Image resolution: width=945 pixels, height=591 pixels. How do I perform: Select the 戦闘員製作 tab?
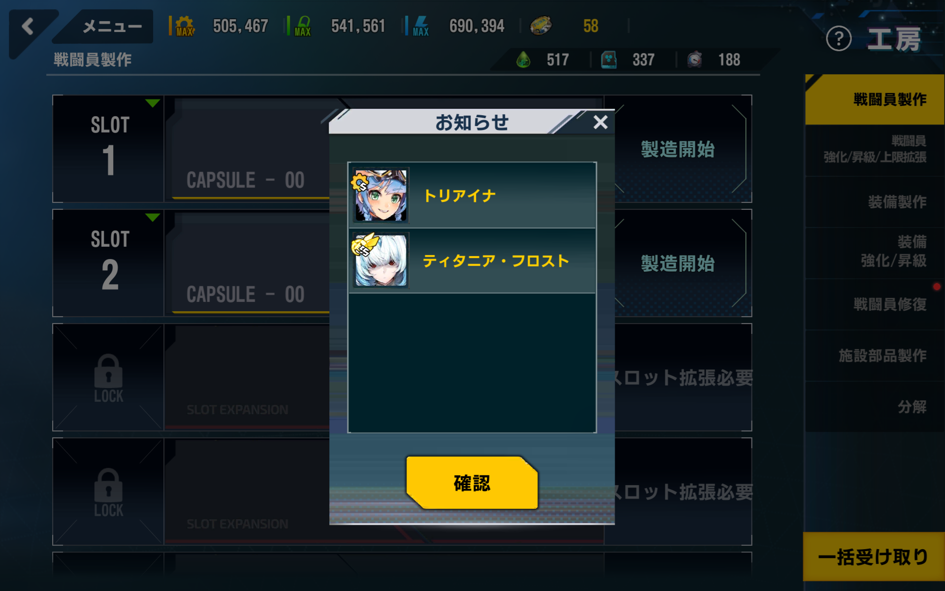(x=875, y=99)
